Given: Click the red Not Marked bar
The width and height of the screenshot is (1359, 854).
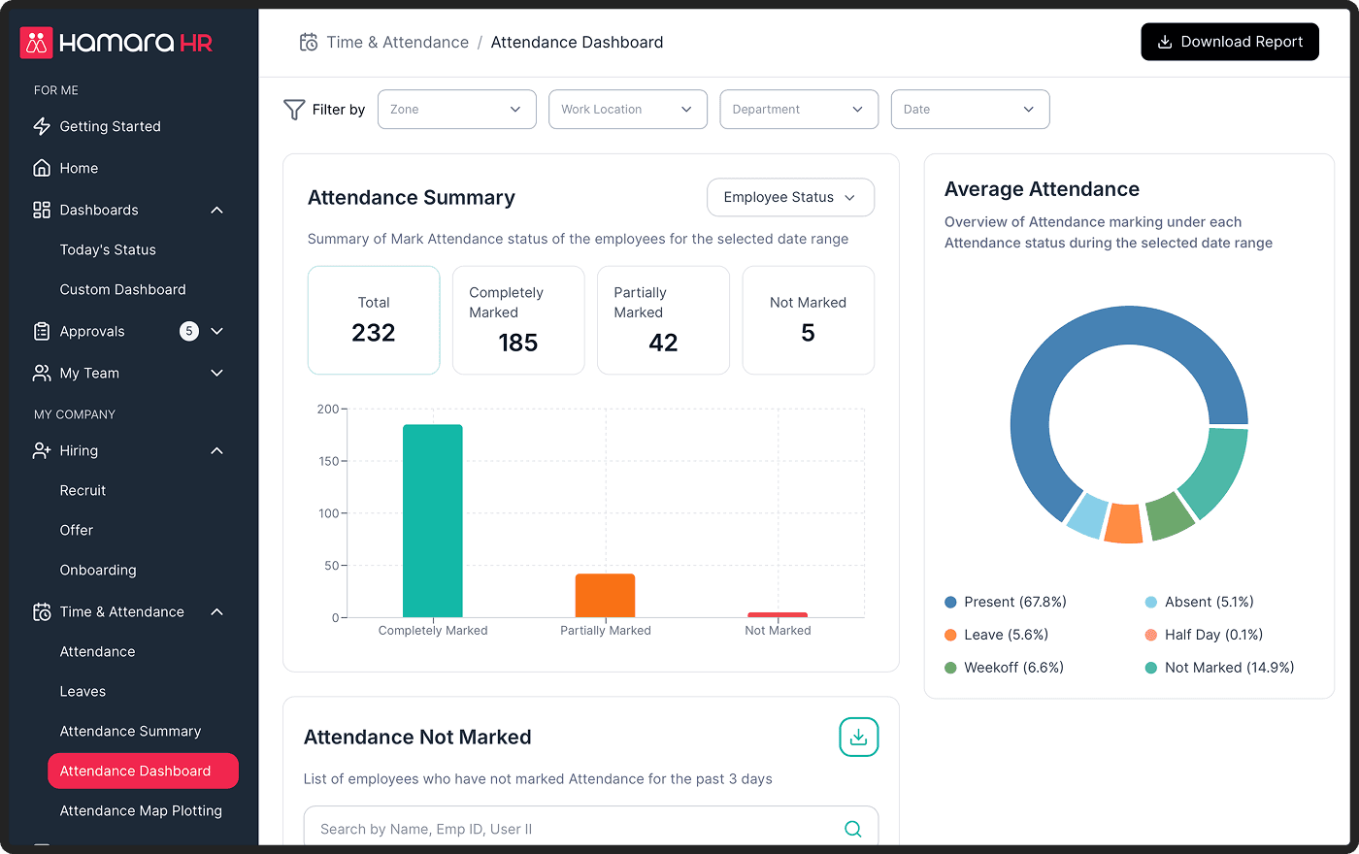Looking at the screenshot, I should click(x=778, y=614).
